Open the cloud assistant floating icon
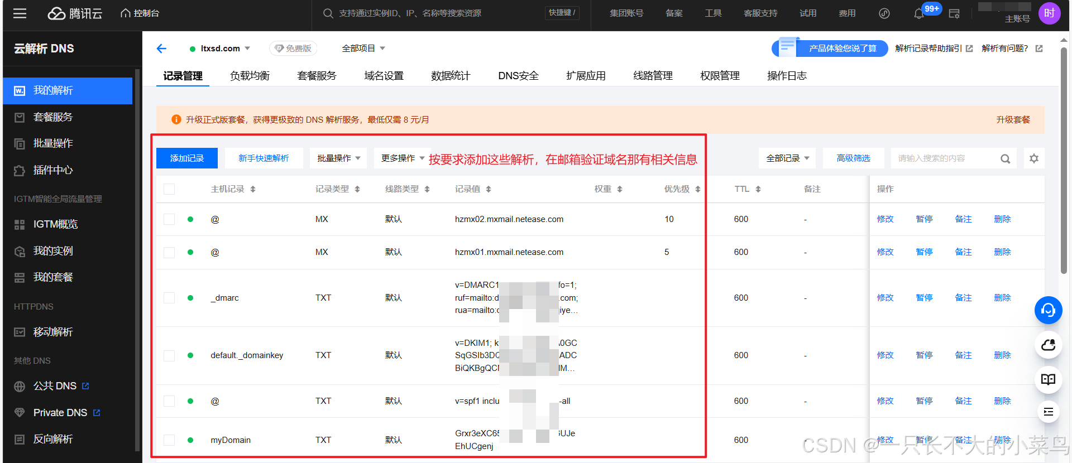This screenshot has height=463, width=1072. coord(1048,345)
